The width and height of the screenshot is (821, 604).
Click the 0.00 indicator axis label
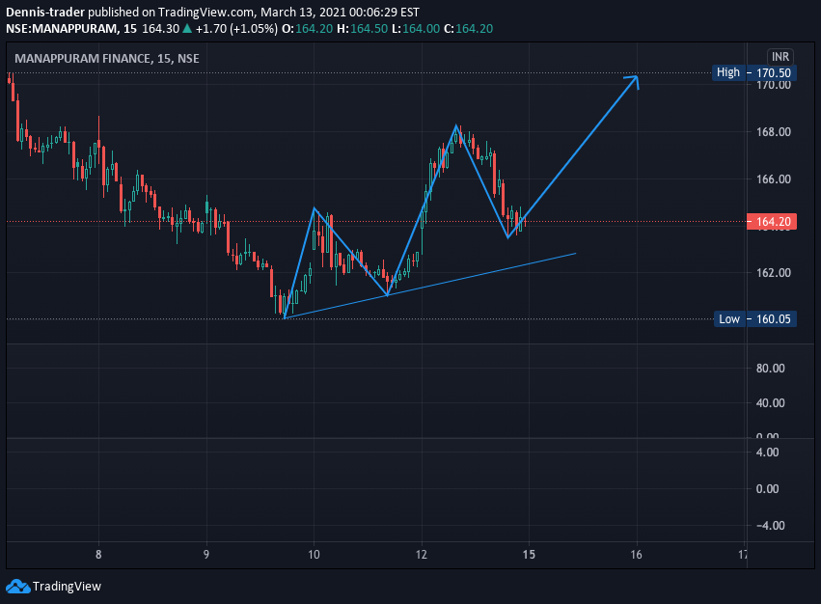768,489
